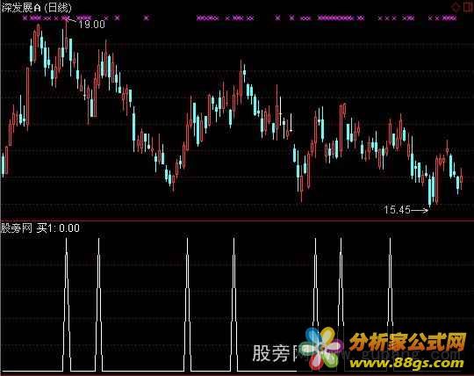Click the 深发展A (日线) chart title
This screenshot has width=474, height=376.
(36, 8)
